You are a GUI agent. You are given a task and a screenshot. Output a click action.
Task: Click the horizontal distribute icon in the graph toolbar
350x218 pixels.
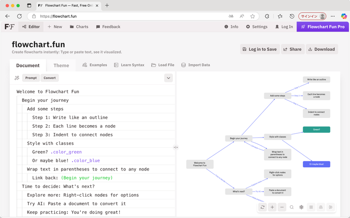pyautogui.click(x=330, y=207)
